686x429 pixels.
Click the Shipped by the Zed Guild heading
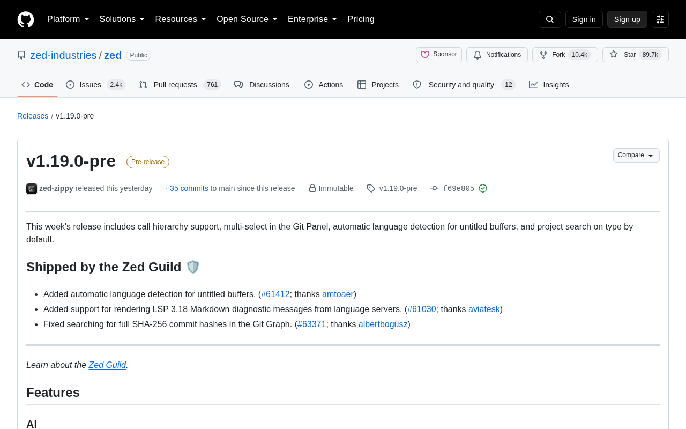(113, 267)
